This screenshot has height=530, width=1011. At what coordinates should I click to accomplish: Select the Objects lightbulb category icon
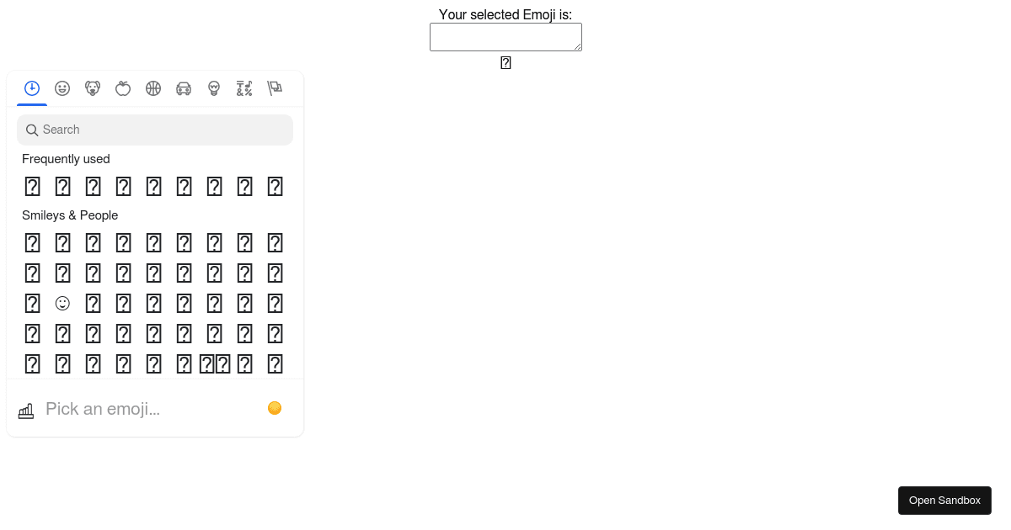[214, 88]
